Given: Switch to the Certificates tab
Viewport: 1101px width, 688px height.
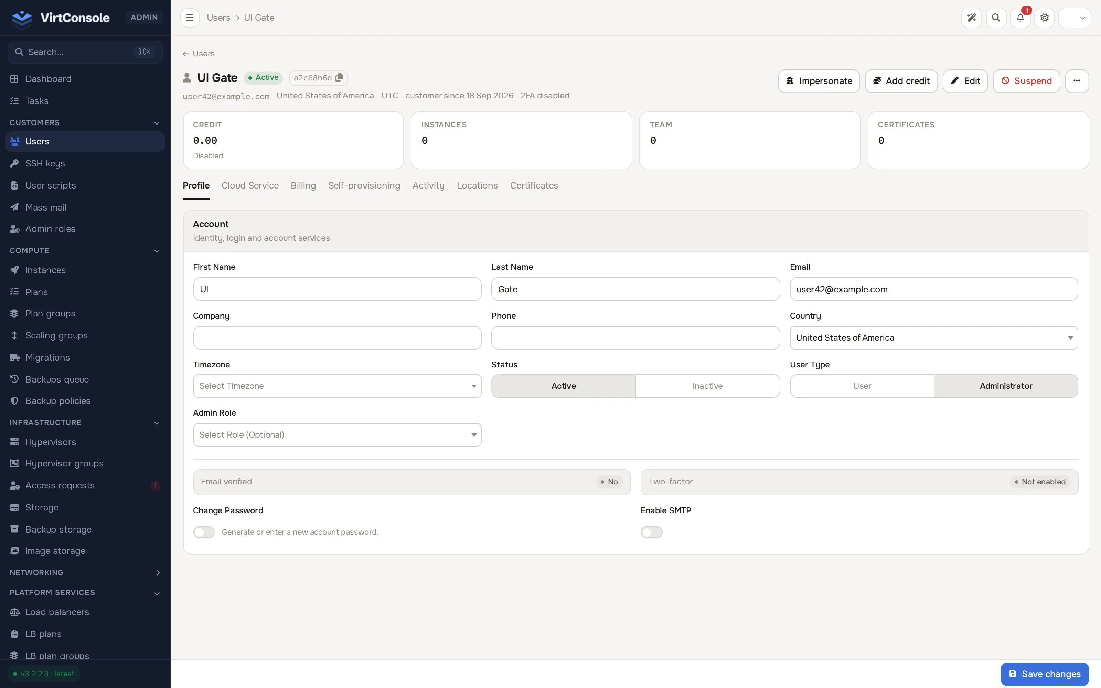Looking at the screenshot, I should [534, 186].
